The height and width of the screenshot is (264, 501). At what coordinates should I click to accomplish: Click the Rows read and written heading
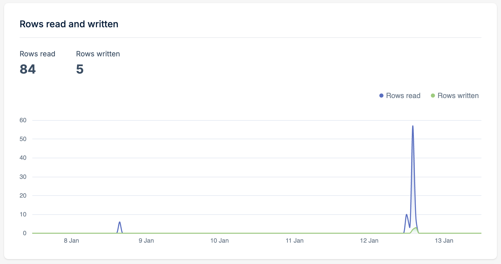coord(69,24)
